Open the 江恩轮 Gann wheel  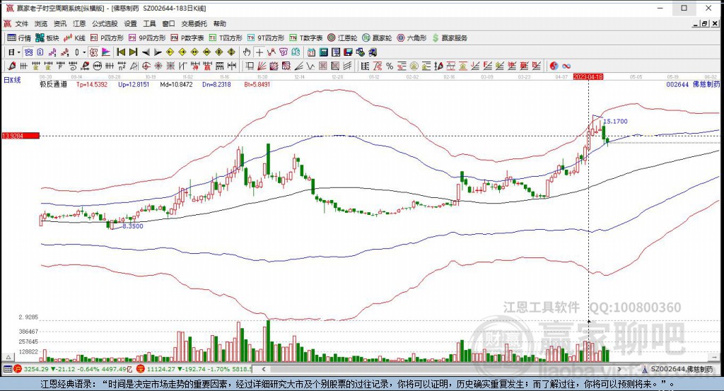pos(342,38)
